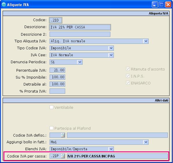Click the lookup icon beside Codice IVA defisc.

click(x=63, y=135)
